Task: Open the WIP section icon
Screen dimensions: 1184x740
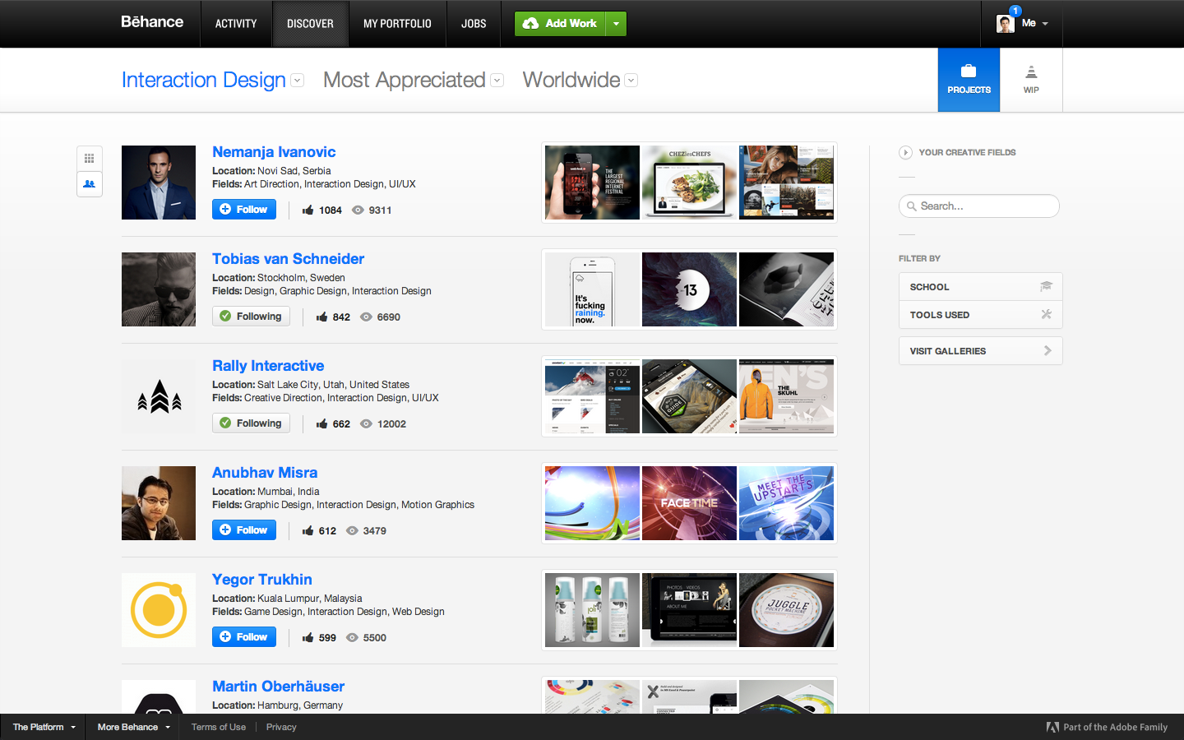Action: pos(1031,72)
